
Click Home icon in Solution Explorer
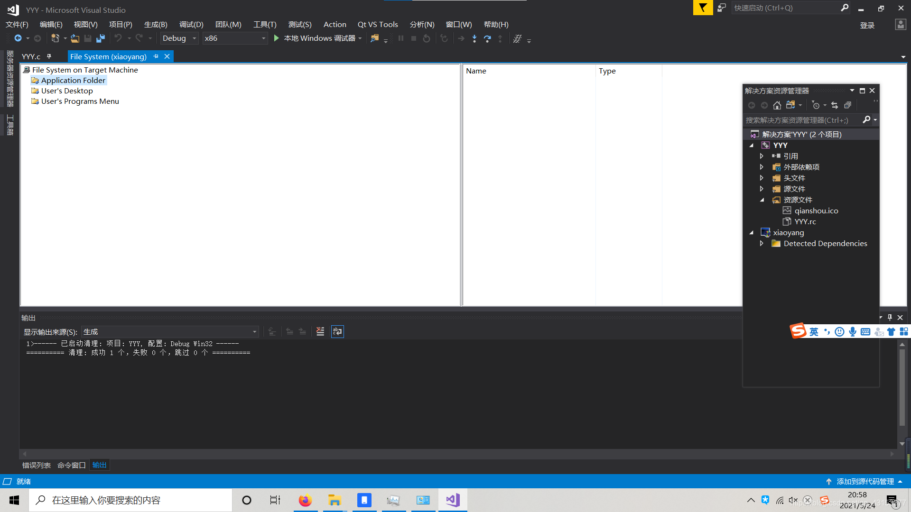[777, 105]
